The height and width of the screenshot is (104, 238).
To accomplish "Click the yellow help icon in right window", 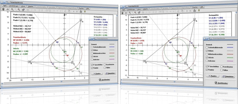I will (199, 10).
